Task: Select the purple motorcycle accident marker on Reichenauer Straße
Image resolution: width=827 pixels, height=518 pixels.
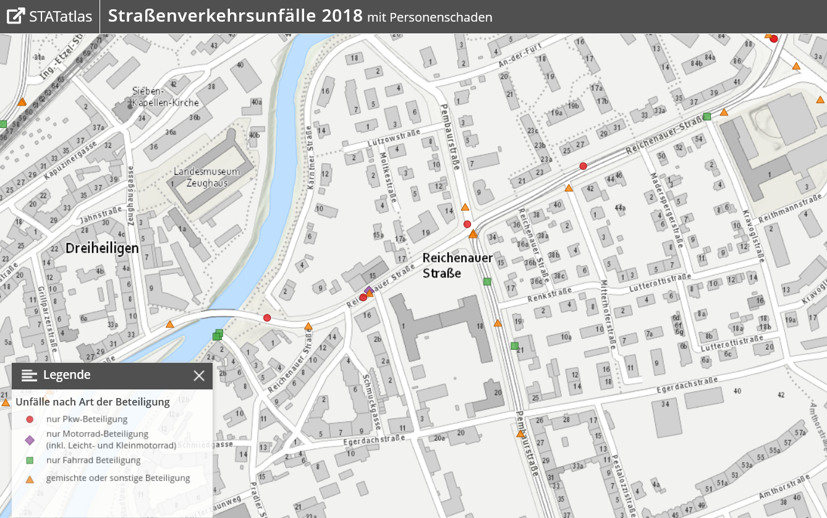Action: (x=368, y=290)
